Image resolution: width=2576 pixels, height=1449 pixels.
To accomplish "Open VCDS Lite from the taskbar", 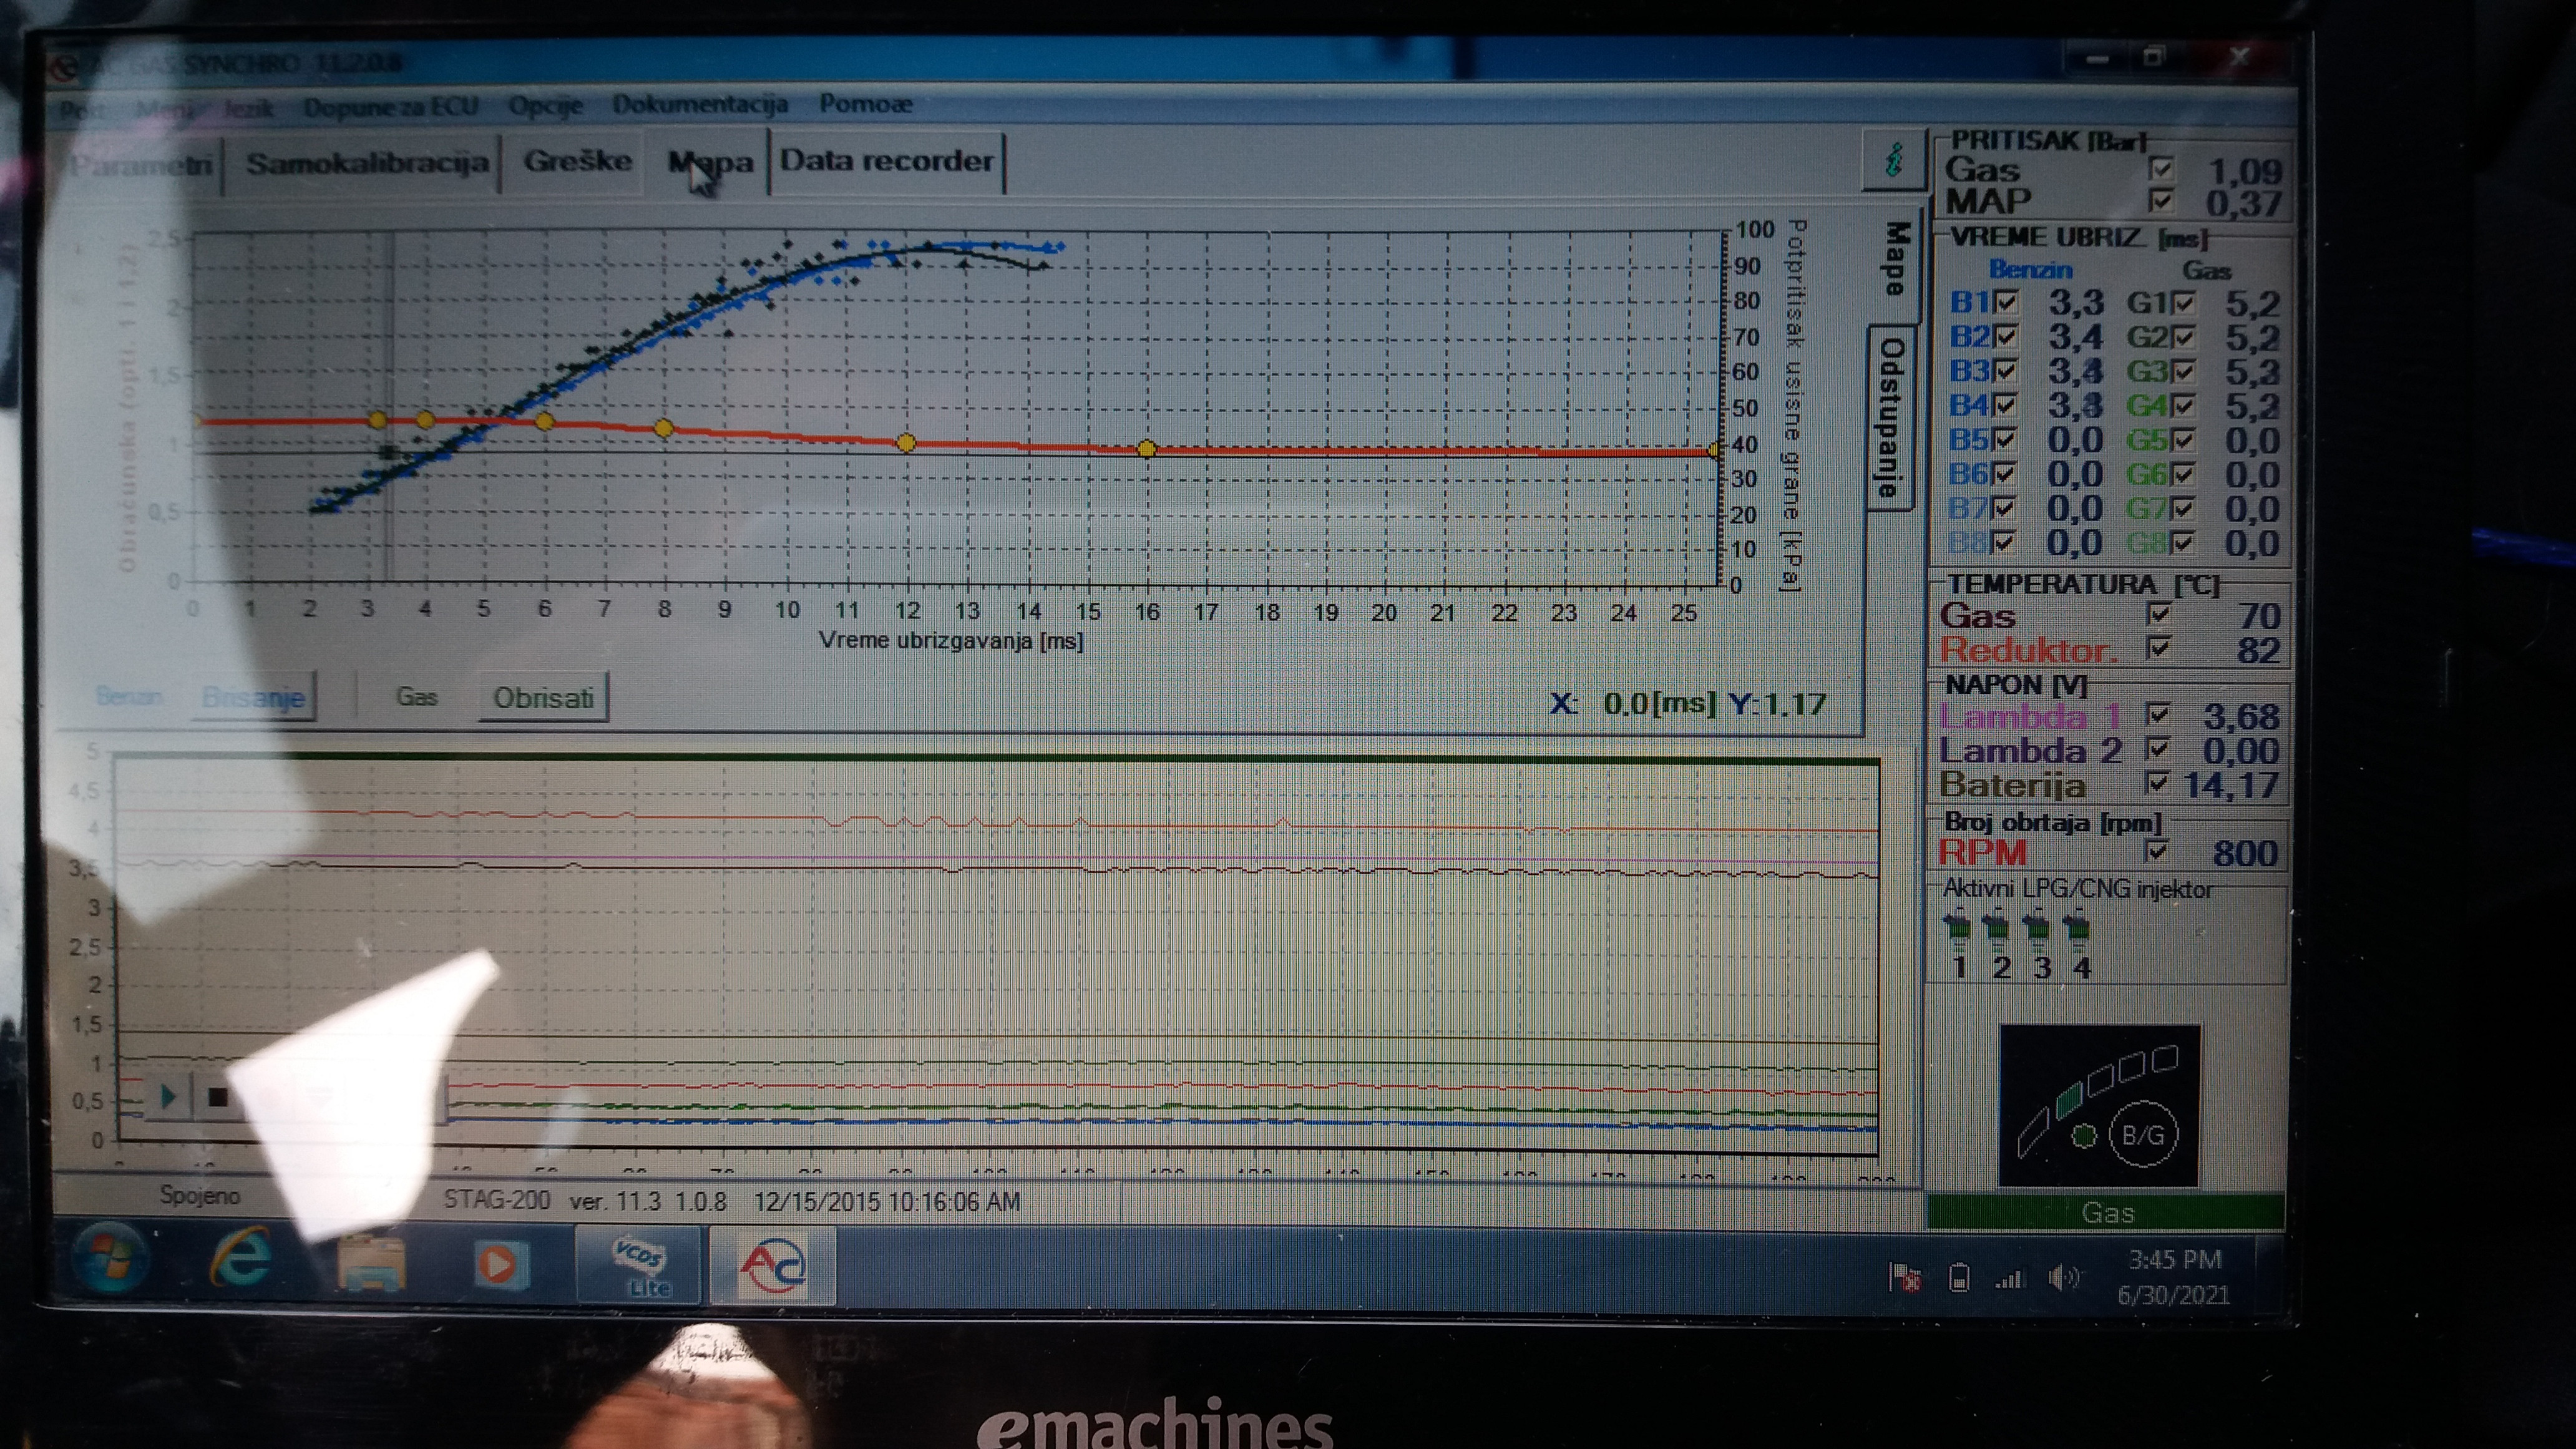I will [x=640, y=1266].
